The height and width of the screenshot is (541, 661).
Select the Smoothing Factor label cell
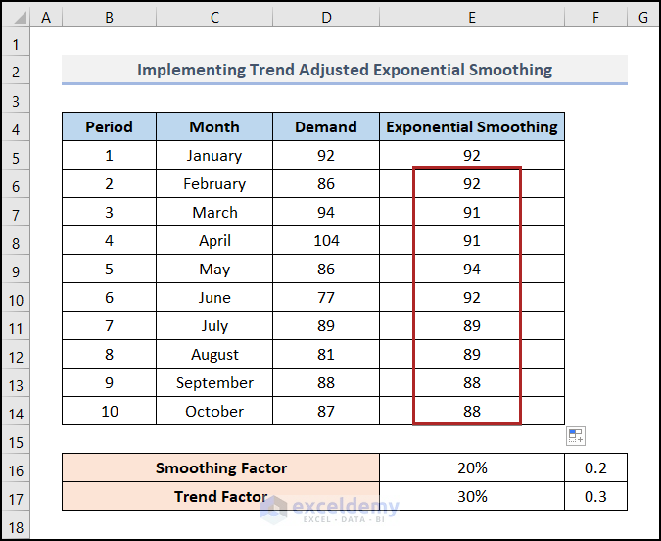(220, 468)
